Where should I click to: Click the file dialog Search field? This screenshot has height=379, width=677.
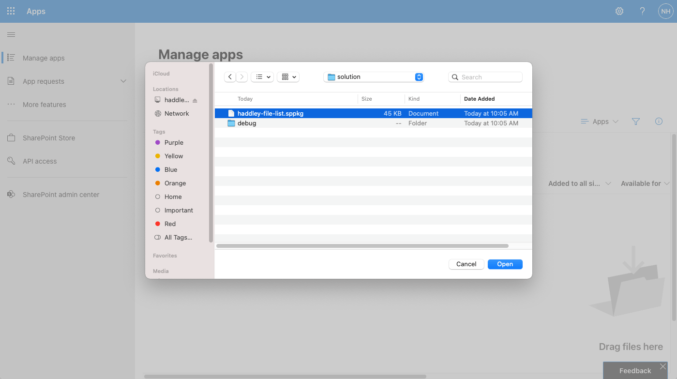(485, 77)
